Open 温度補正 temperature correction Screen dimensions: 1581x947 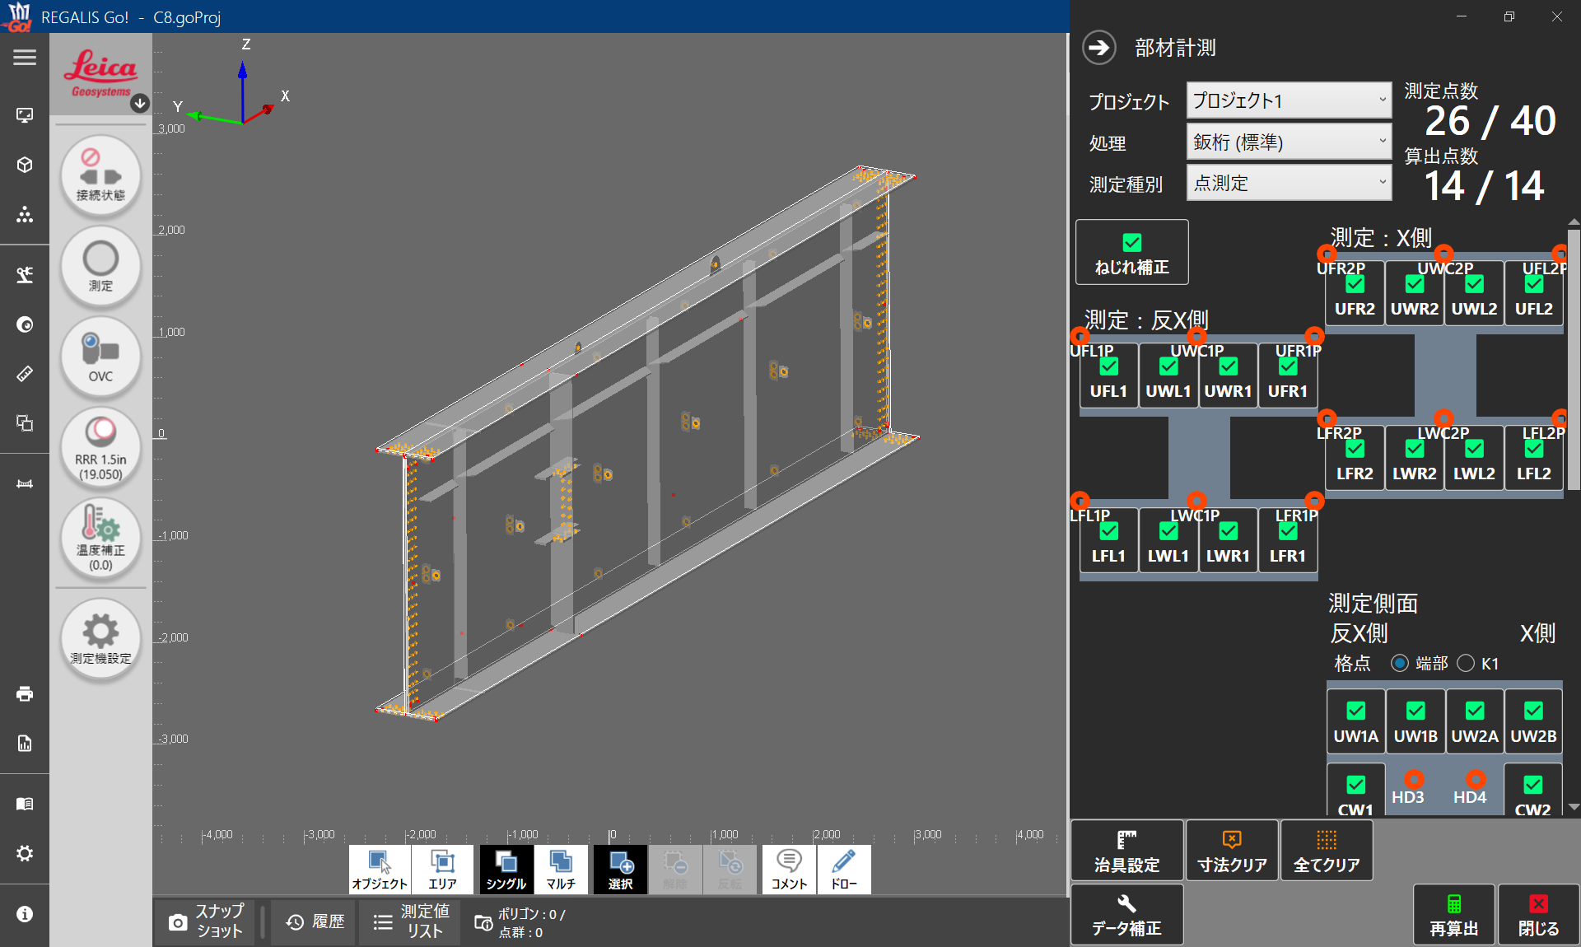point(100,538)
